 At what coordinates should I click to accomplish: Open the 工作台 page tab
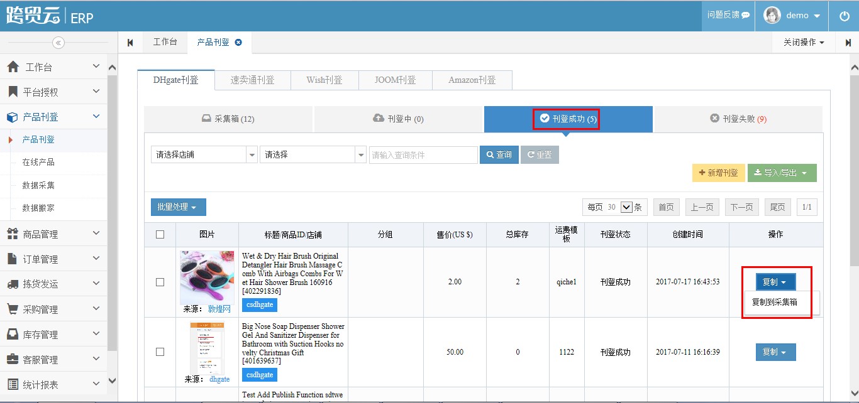pos(165,42)
